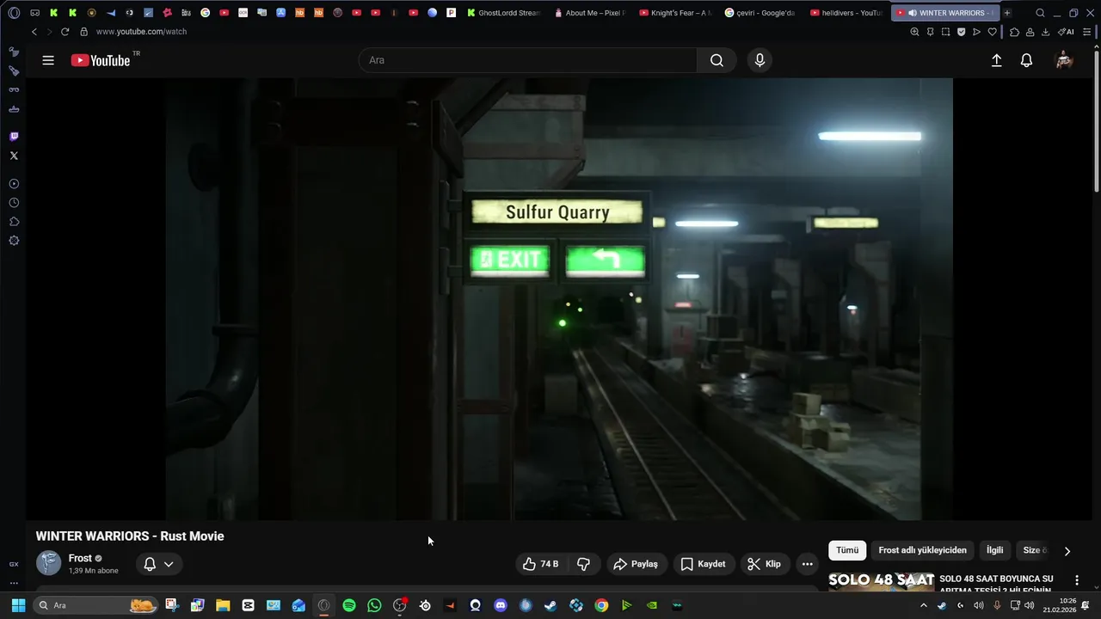Open the extensions cube in toolbar
This screenshot has height=619, width=1101.
pos(1014,32)
